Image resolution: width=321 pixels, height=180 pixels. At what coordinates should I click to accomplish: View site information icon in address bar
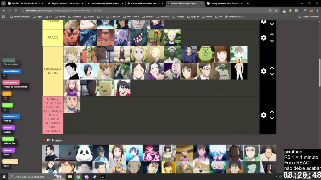(23, 10)
